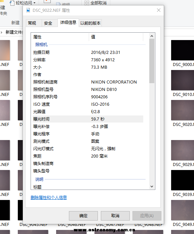The width and height of the screenshot is (194, 234).
Task: Click the scroll down arrow in property list
Action: [x=152, y=187]
